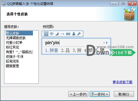Click the punctuation icon in preview toolbar
138x101 pixels.
coord(63,34)
